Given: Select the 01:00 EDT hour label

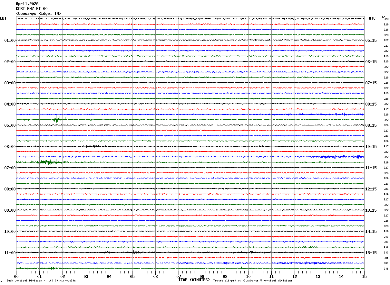Looking at the screenshot, I should click(x=10, y=41).
